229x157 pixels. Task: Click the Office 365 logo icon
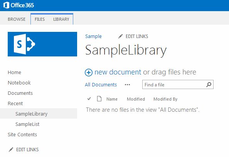click(6, 5)
